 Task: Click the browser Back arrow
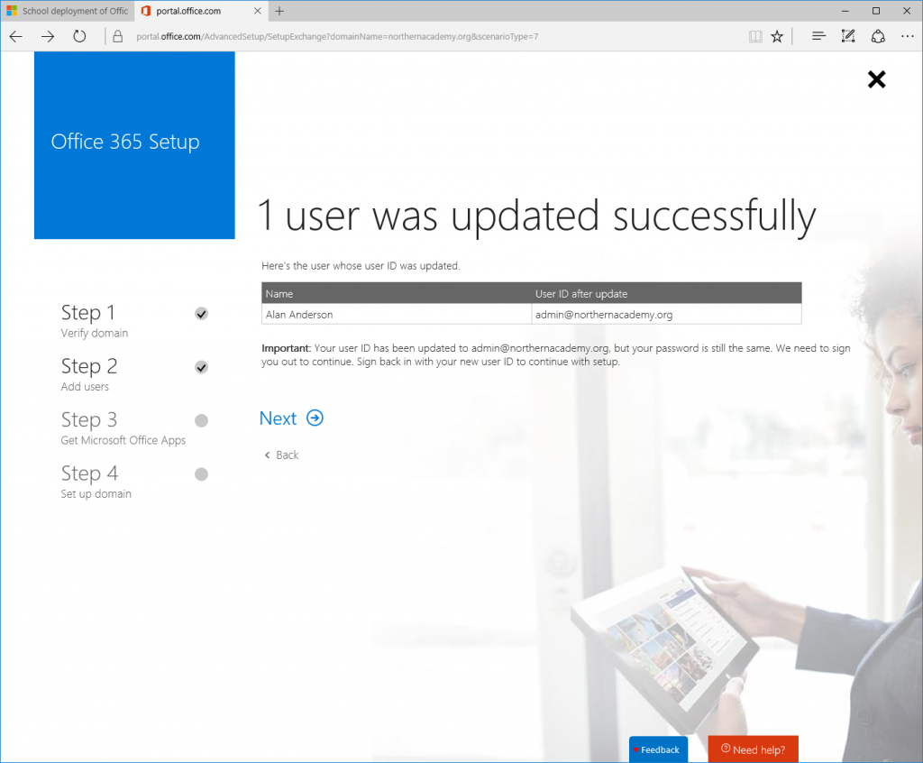pyautogui.click(x=16, y=37)
